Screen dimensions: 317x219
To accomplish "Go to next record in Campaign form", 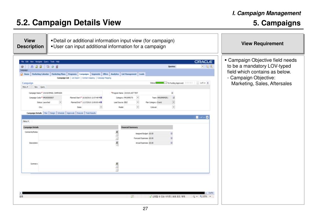I will coord(208,83).
